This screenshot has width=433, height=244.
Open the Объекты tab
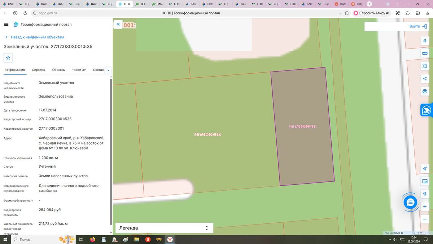tap(59, 70)
